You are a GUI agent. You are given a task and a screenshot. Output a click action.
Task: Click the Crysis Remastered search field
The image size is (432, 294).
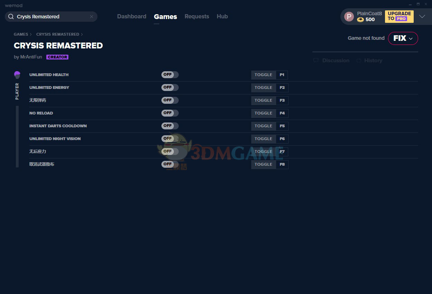tap(51, 17)
